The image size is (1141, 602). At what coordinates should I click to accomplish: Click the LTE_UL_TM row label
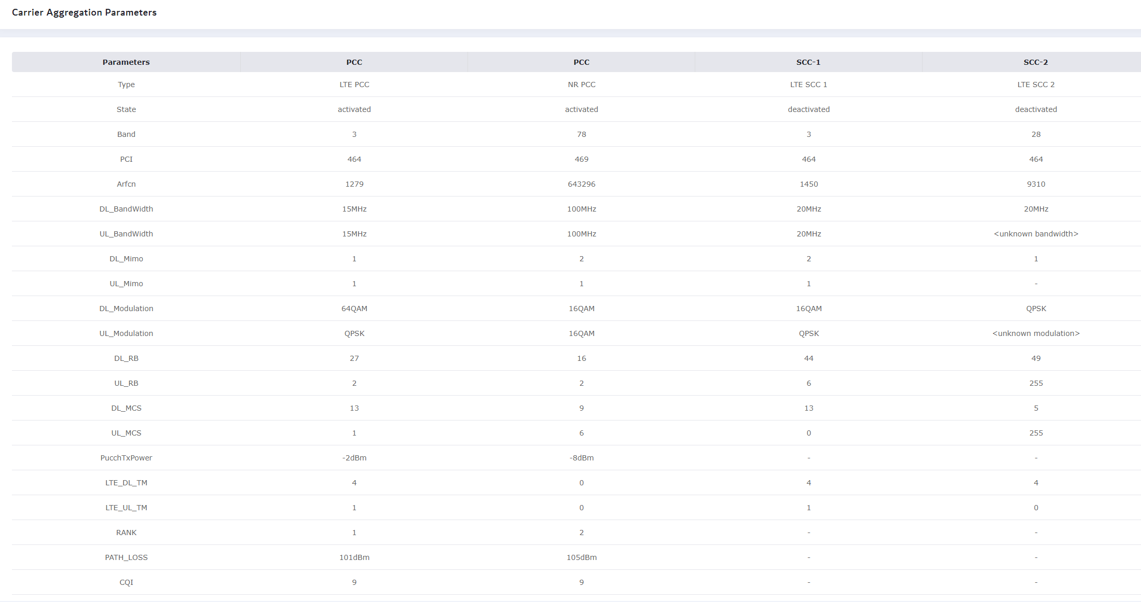click(x=126, y=508)
